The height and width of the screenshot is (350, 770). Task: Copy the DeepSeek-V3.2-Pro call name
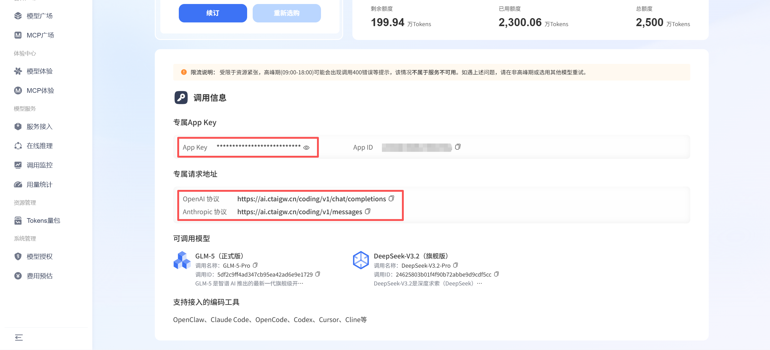(x=456, y=265)
